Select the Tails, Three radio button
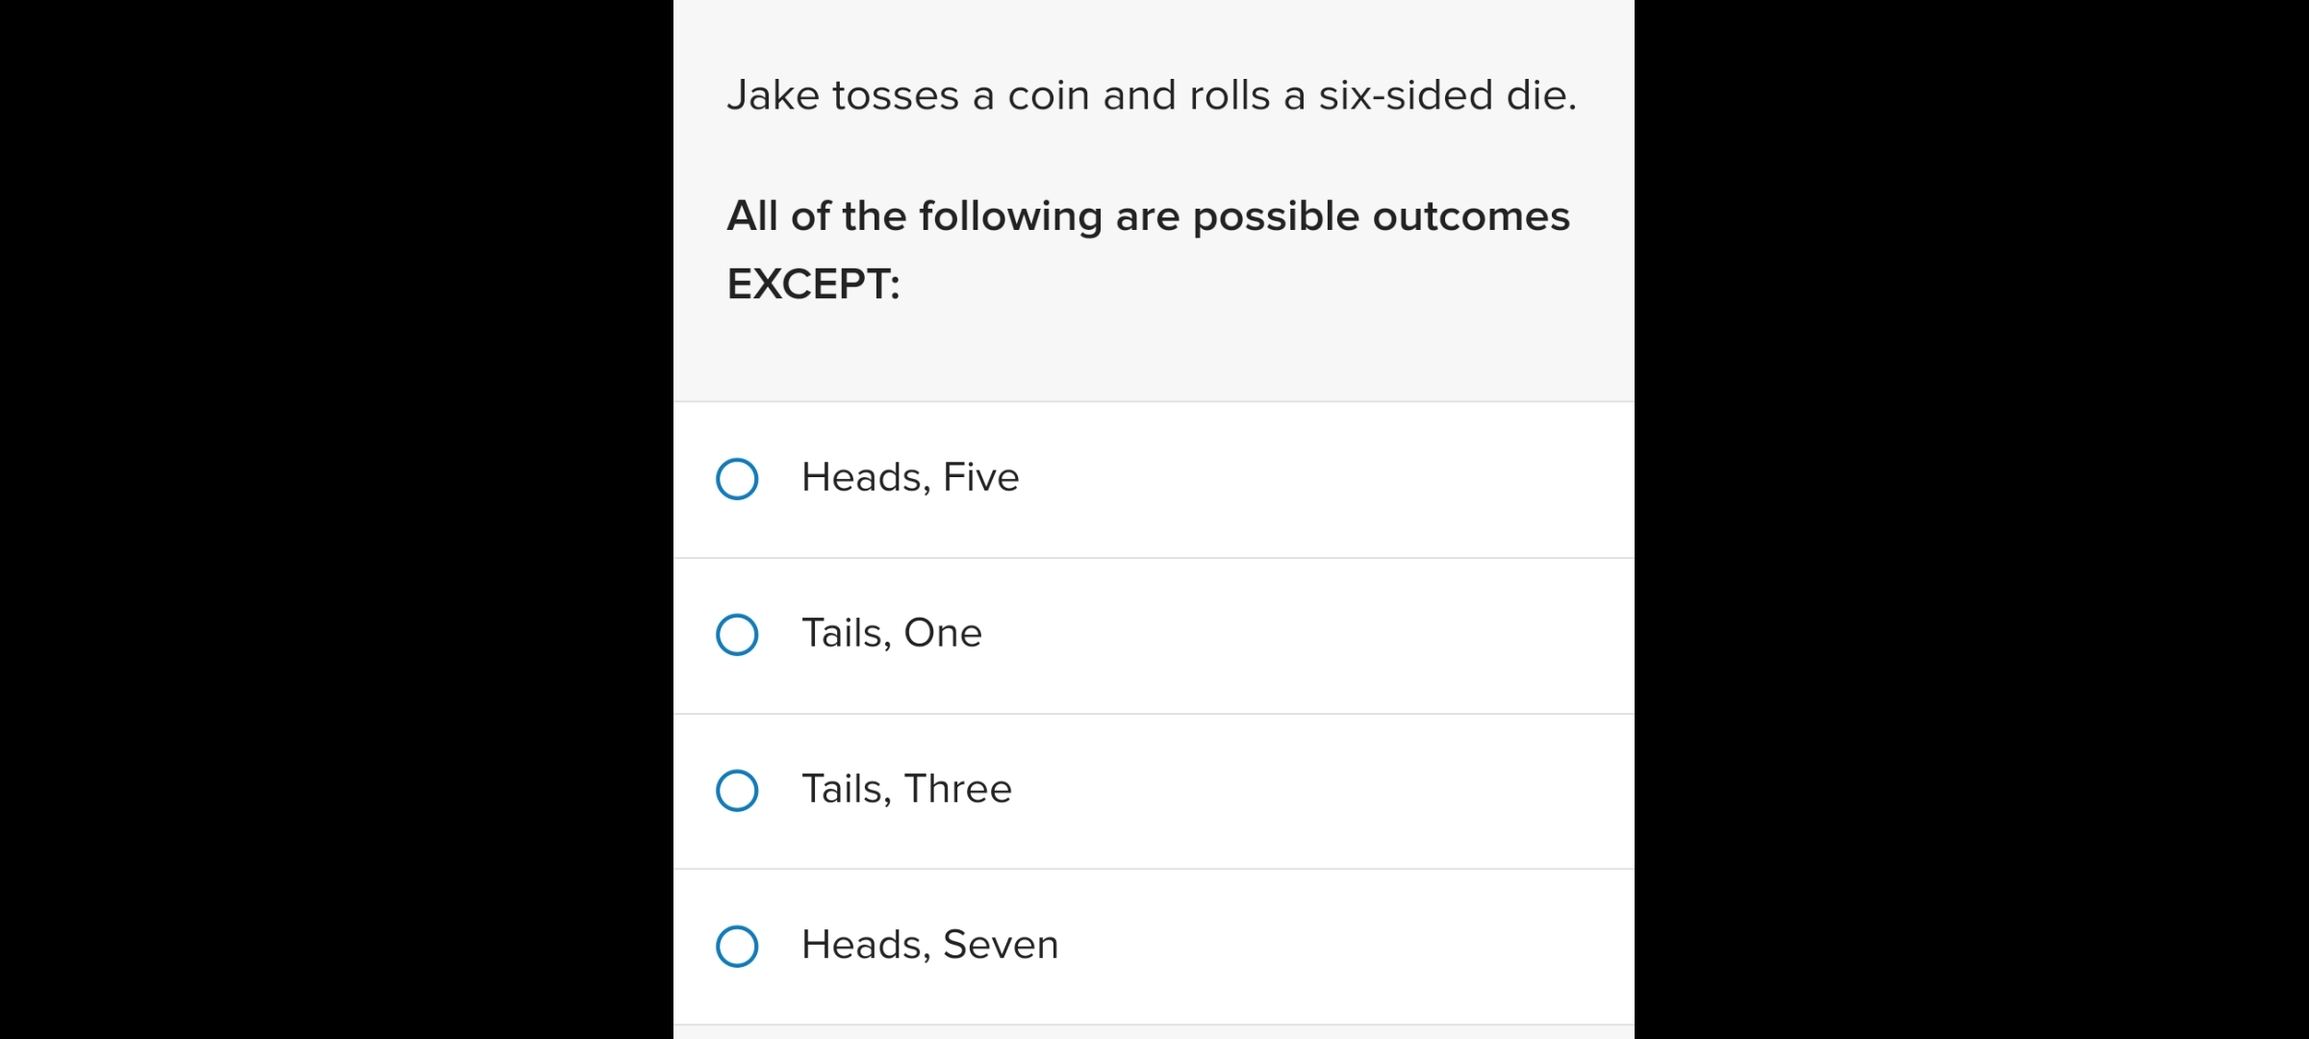 point(738,790)
